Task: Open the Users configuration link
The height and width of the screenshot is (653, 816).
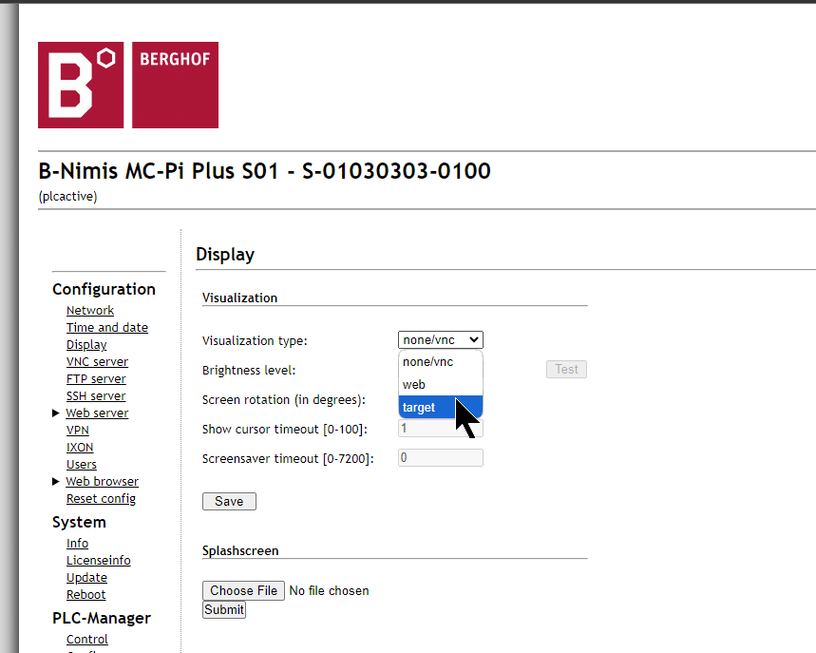Action: tap(82, 465)
